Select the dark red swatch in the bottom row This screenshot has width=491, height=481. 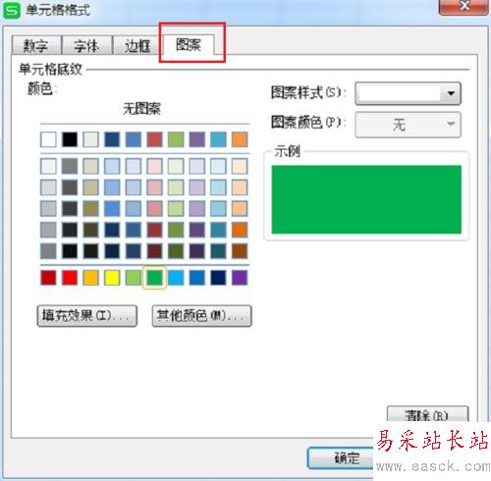click(x=48, y=278)
